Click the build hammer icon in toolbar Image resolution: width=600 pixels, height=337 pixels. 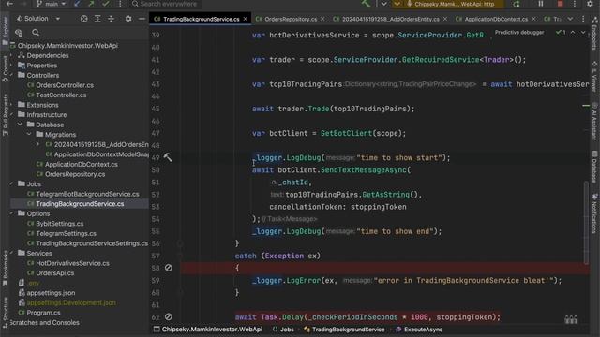coord(366,4)
